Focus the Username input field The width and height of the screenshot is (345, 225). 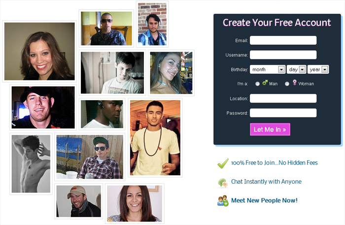(x=283, y=55)
